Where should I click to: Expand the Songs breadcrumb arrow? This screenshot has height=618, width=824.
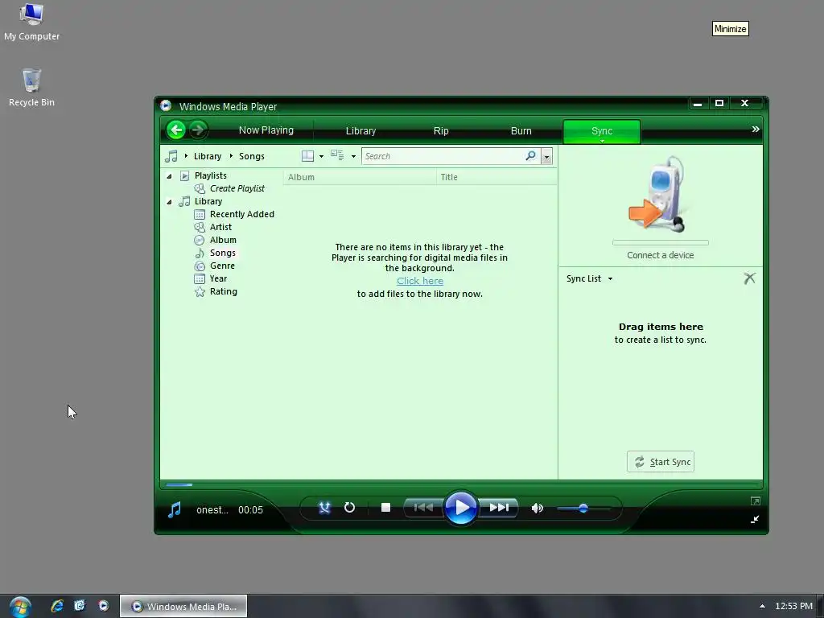(231, 156)
